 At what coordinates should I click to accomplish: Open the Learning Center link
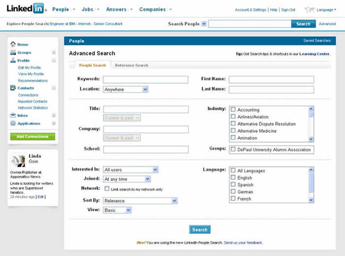(x=314, y=54)
